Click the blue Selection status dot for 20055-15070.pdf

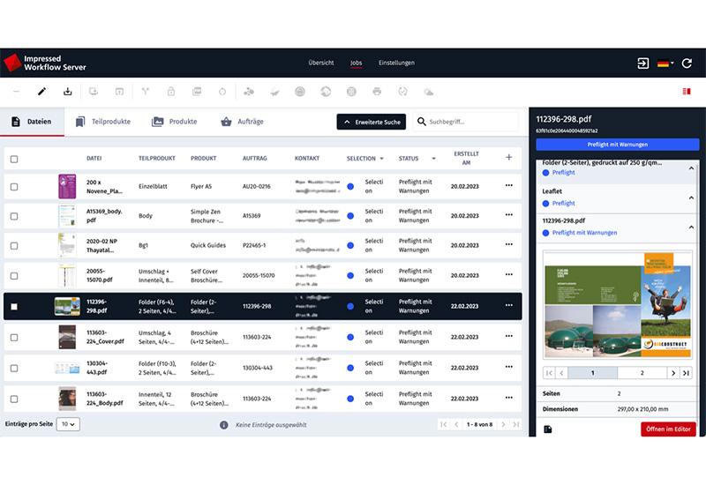click(x=350, y=276)
